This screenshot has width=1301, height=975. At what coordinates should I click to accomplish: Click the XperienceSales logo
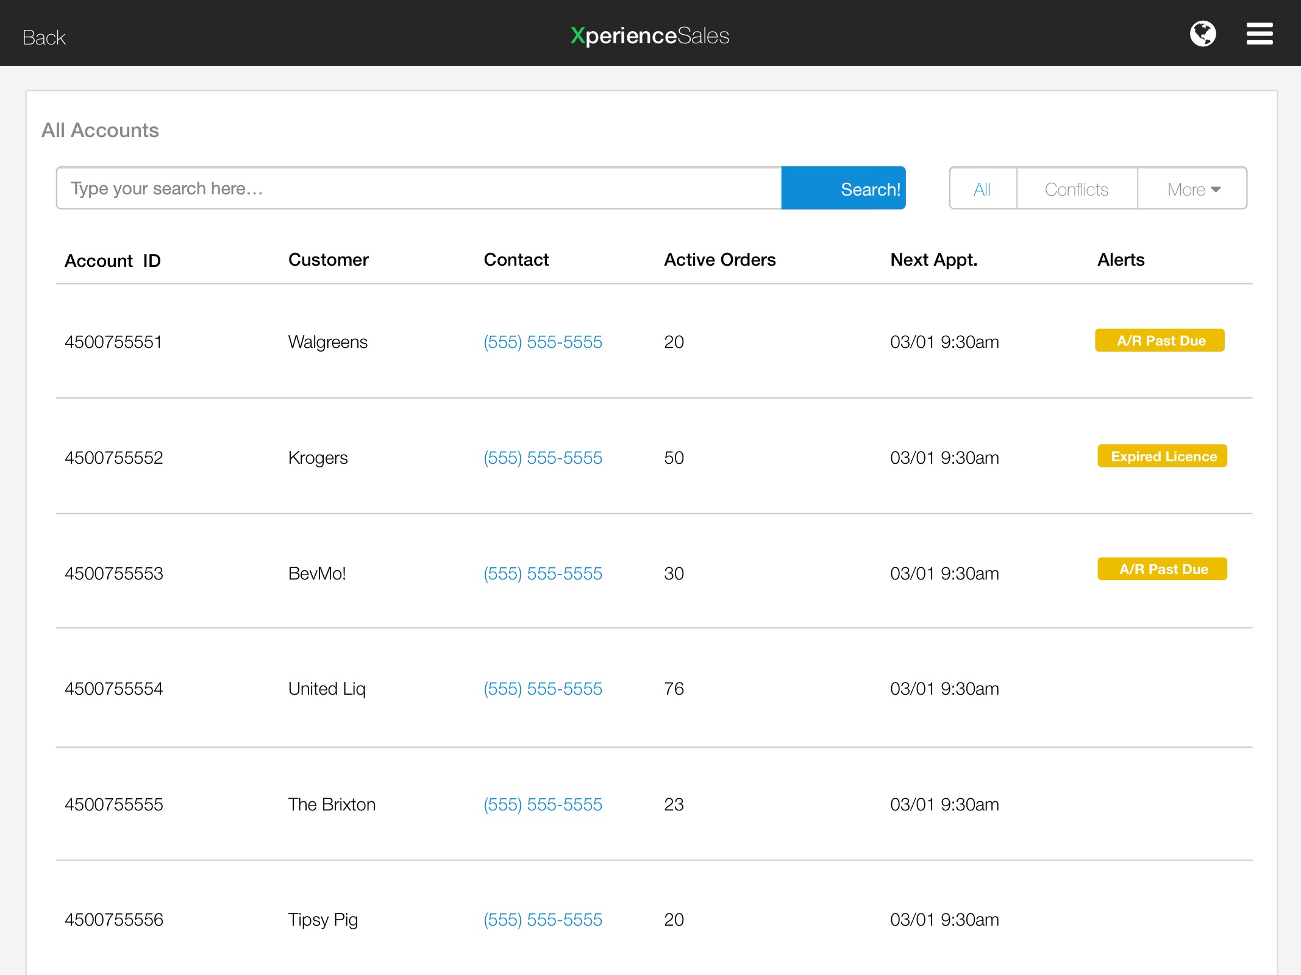pyautogui.click(x=650, y=35)
